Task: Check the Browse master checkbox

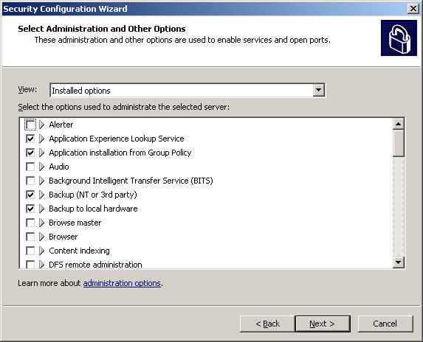Action: click(x=30, y=223)
